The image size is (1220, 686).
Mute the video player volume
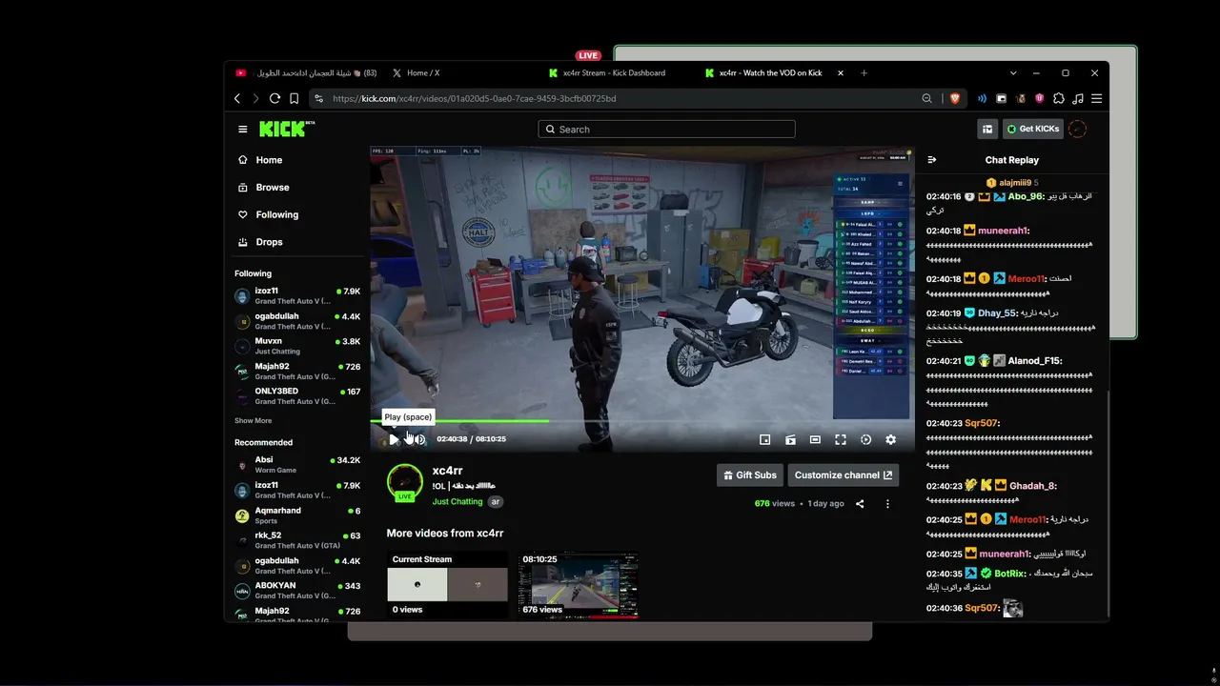(x=419, y=439)
